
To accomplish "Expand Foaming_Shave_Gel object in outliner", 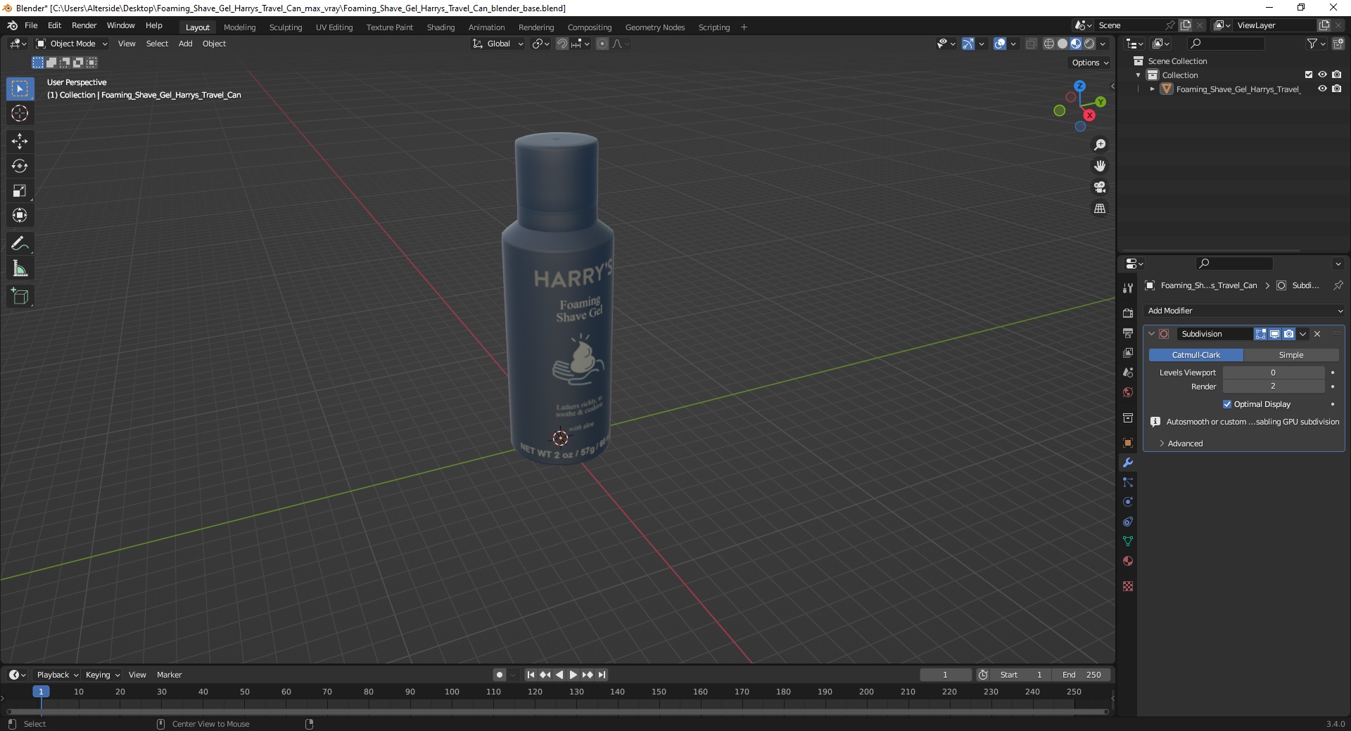I will [1152, 89].
